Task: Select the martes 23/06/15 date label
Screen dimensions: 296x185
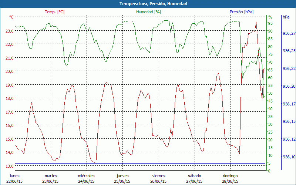Action: point(51,178)
